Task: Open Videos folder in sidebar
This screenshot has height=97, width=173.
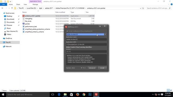Action: coord(9,34)
